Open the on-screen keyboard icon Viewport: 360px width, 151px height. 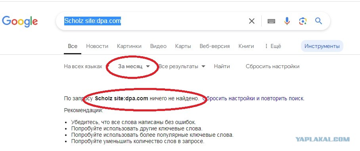point(271,21)
